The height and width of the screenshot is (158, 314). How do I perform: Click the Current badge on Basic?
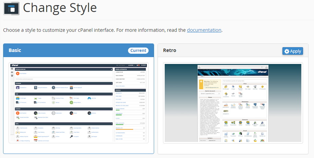click(x=138, y=51)
